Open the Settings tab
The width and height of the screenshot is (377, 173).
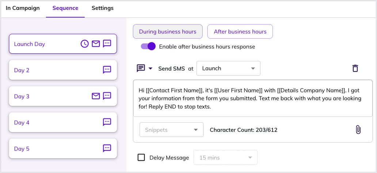pyautogui.click(x=102, y=8)
